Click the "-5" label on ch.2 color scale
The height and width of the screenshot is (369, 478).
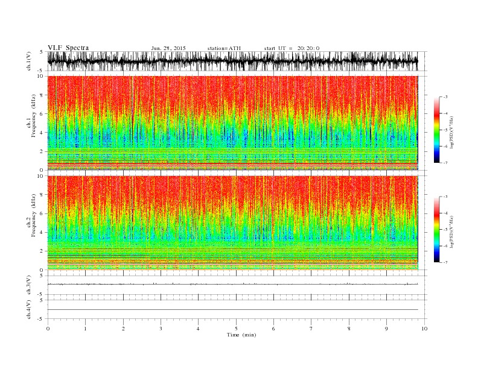[x=445, y=230]
